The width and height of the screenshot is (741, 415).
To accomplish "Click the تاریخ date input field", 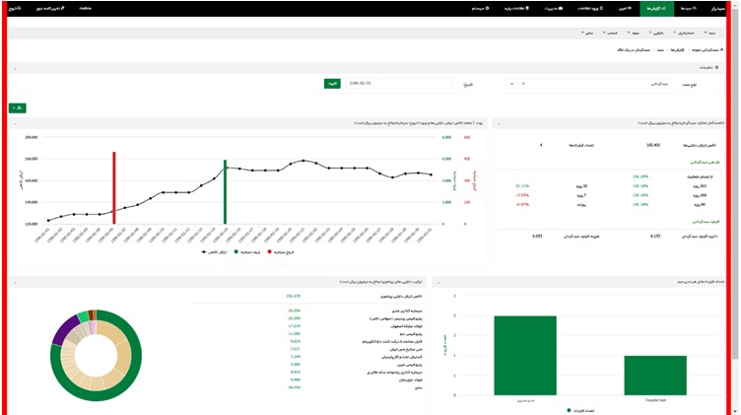I will pos(398,83).
